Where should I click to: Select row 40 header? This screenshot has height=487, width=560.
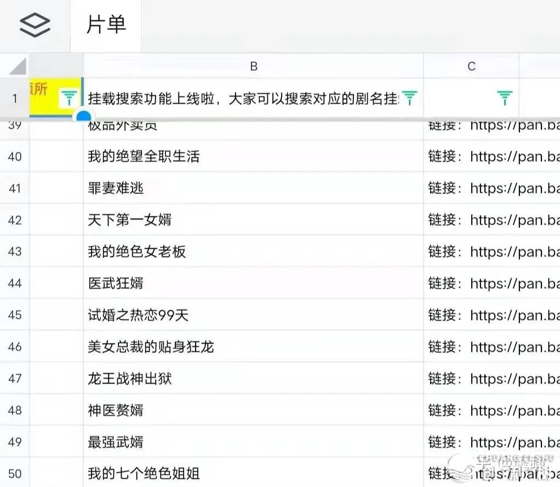coord(15,157)
